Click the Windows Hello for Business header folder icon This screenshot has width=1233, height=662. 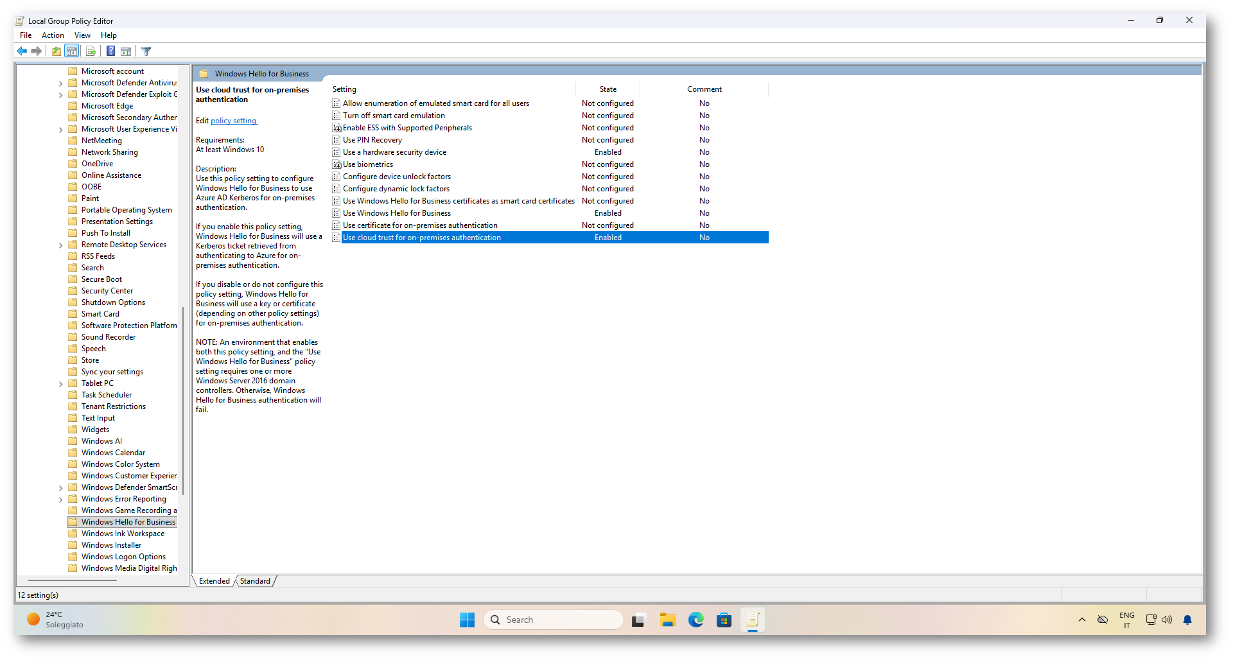click(x=204, y=74)
